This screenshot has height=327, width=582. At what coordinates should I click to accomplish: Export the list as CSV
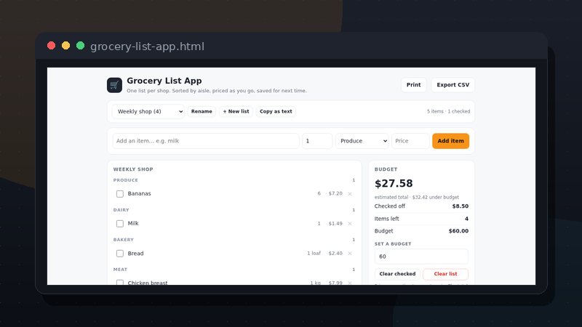click(x=453, y=85)
